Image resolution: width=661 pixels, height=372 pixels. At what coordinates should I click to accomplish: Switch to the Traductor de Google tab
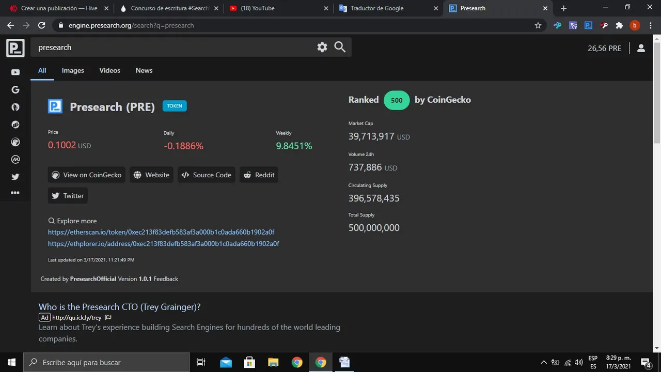point(388,8)
